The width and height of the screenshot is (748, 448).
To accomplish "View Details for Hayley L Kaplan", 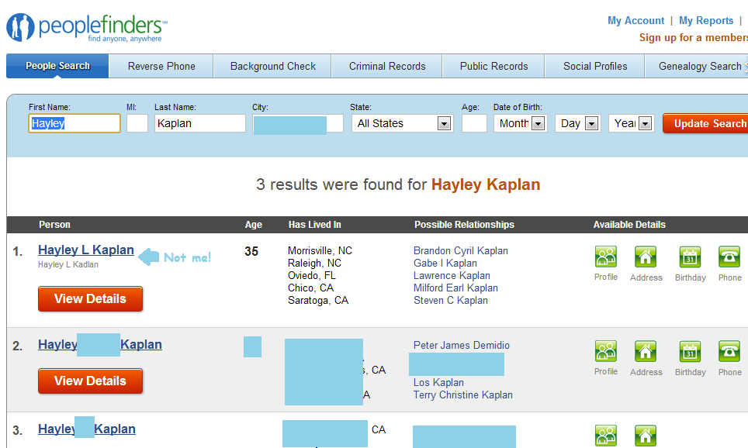I will click(x=90, y=299).
